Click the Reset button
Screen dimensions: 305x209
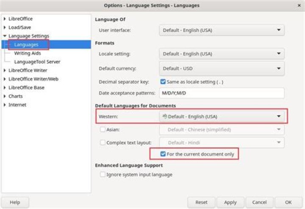click(x=201, y=202)
